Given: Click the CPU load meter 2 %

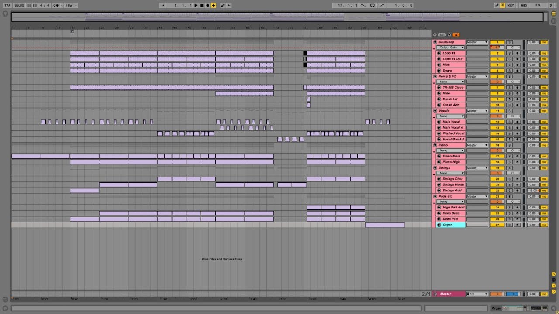Looking at the screenshot, I should [538, 5].
